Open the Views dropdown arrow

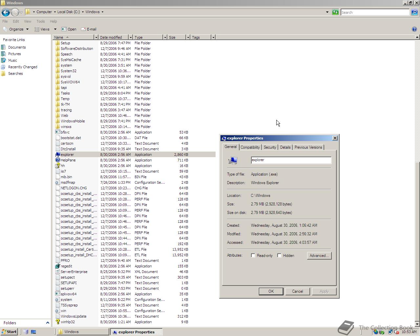(x=55, y=29)
